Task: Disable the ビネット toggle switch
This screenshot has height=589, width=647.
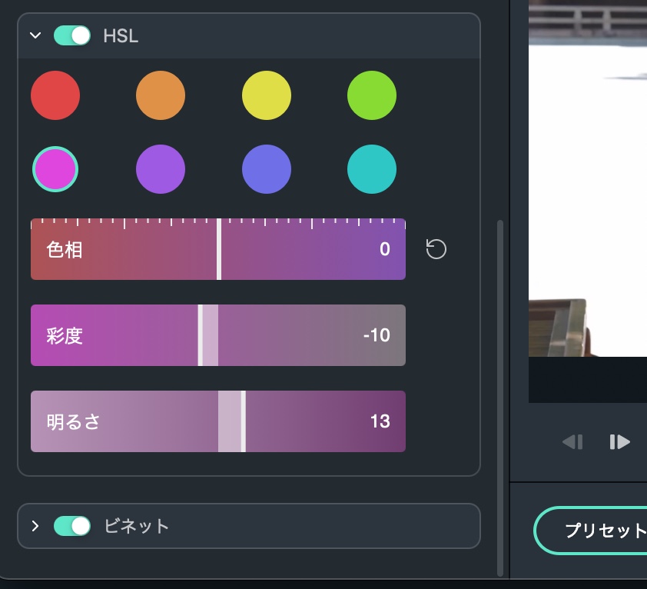Action: 72,526
